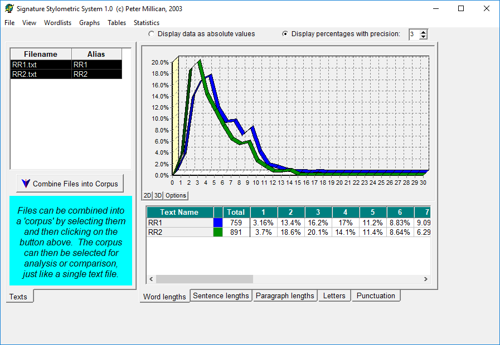Select Display data as absolute values

(x=151, y=34)
